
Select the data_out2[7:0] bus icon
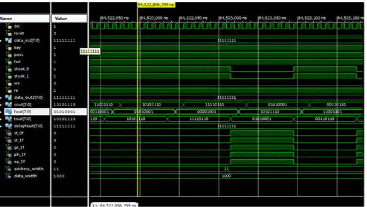8,97
